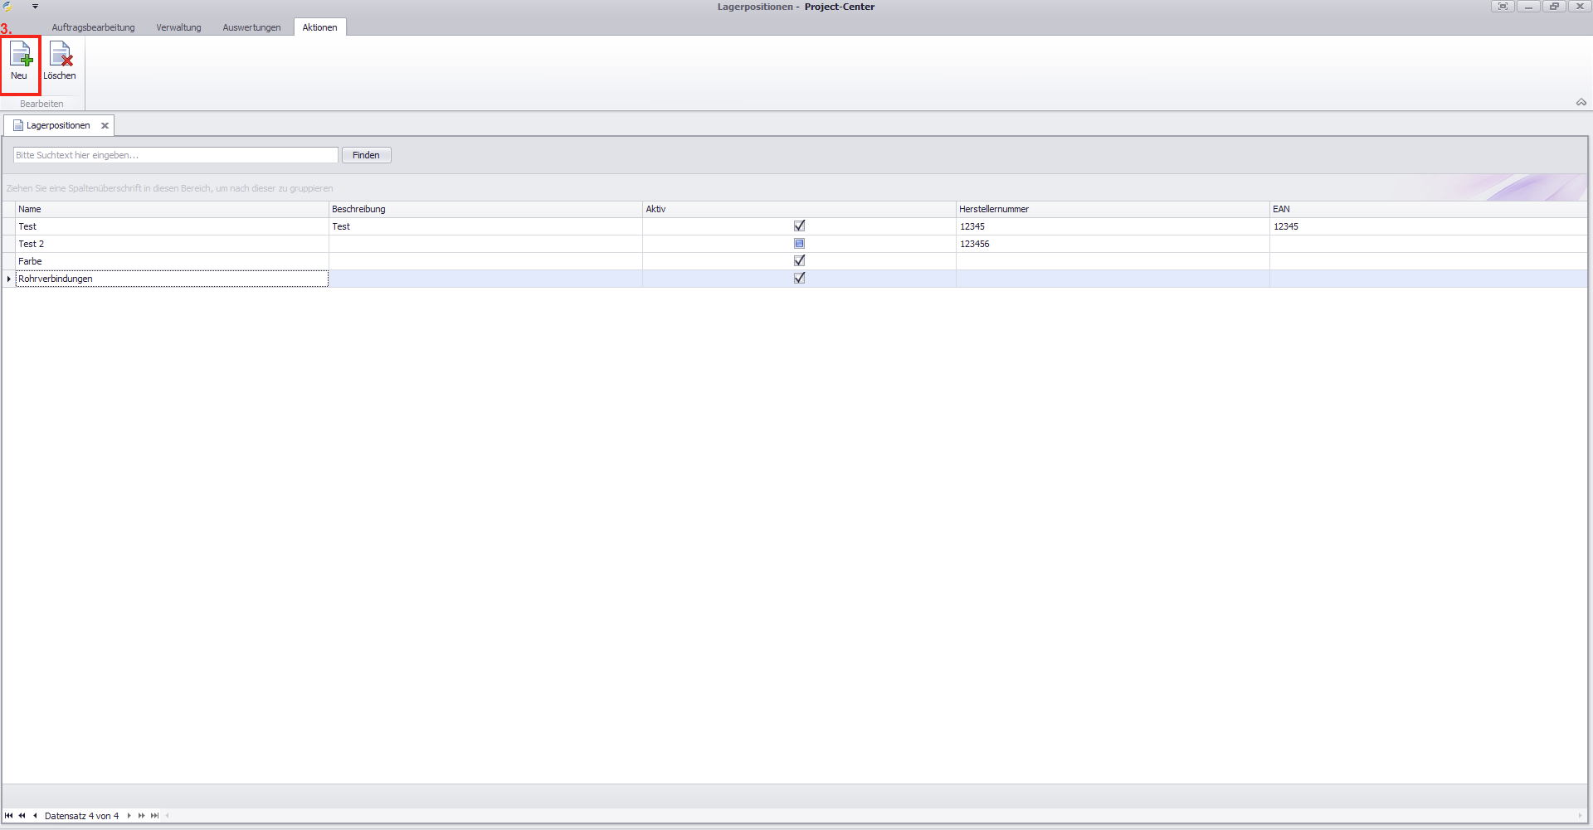The image size is (1593, 830).
Task: Focus the search text input field
Action: (175, 155)
